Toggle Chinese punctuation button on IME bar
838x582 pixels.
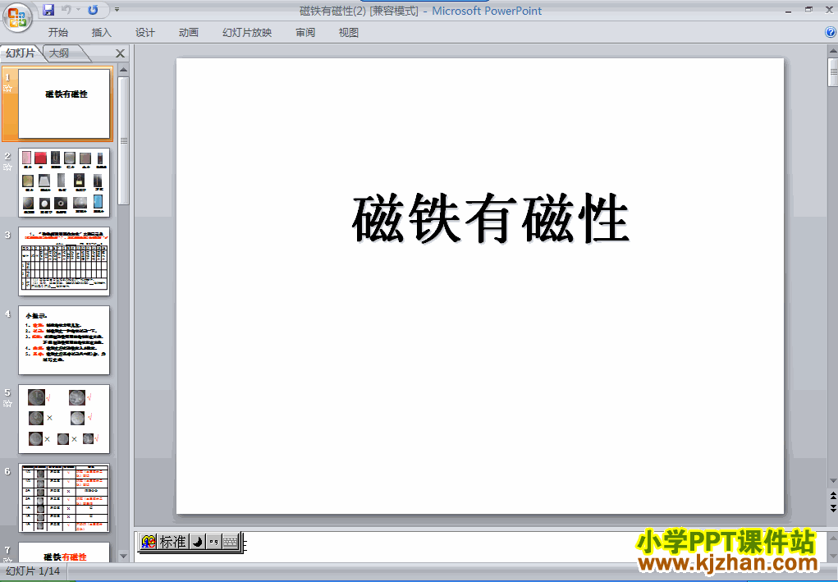tap(213, 542)
